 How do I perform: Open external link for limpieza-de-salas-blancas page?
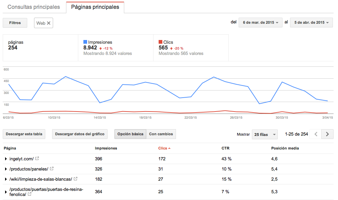point(76,179)
